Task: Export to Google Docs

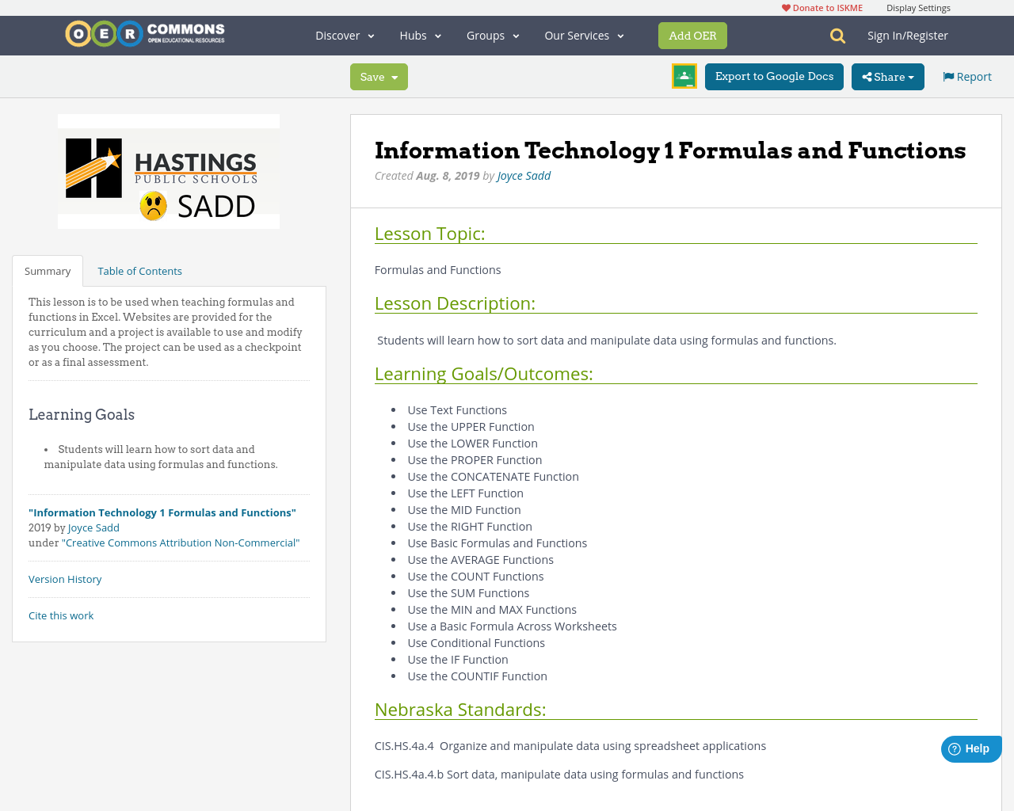Action: [x=774, y=75]
